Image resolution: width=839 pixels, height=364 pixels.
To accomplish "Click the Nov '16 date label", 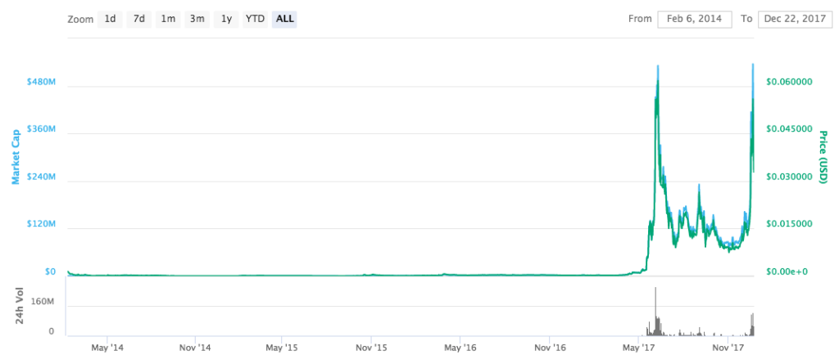I will click(550, 348).
